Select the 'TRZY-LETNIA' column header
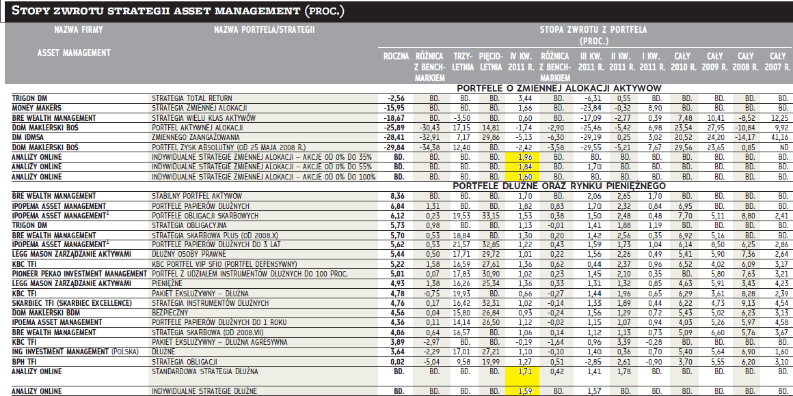 coord(463,61)
